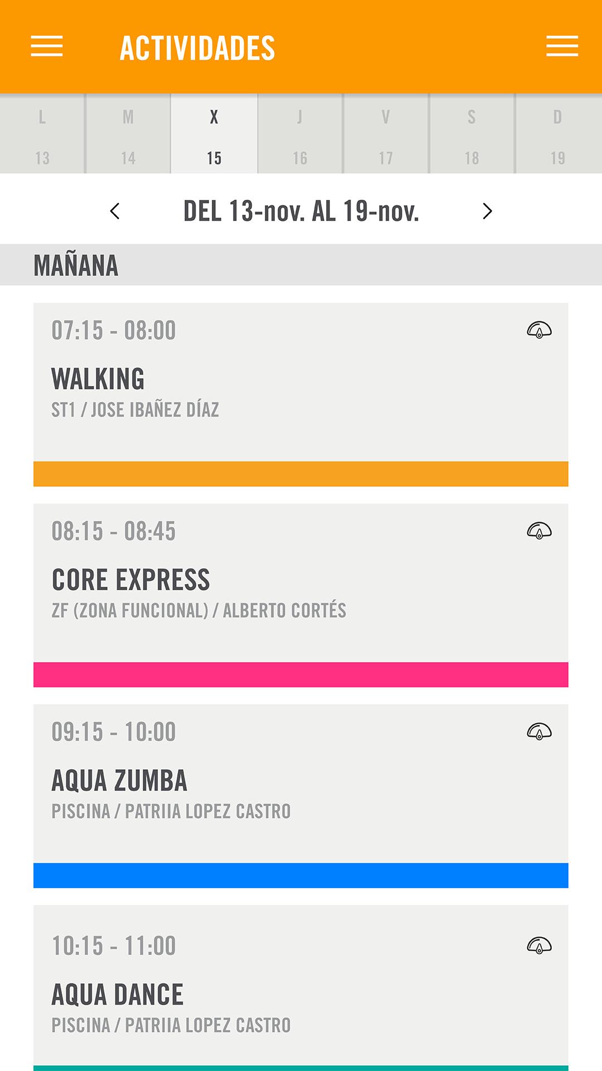Open the AQUA ZUMBA activity card
602x1071 pixels.
tap(301, 796)
